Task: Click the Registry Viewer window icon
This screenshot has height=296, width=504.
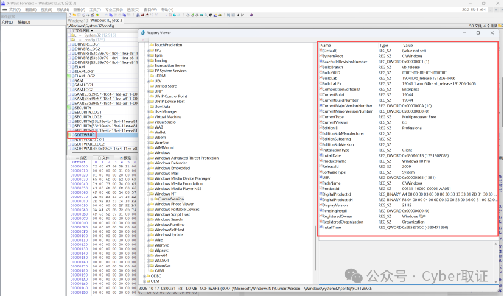Action: click(142, 33)
